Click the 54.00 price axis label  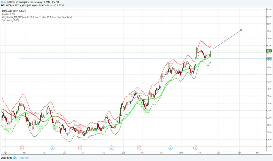[269, 38]
